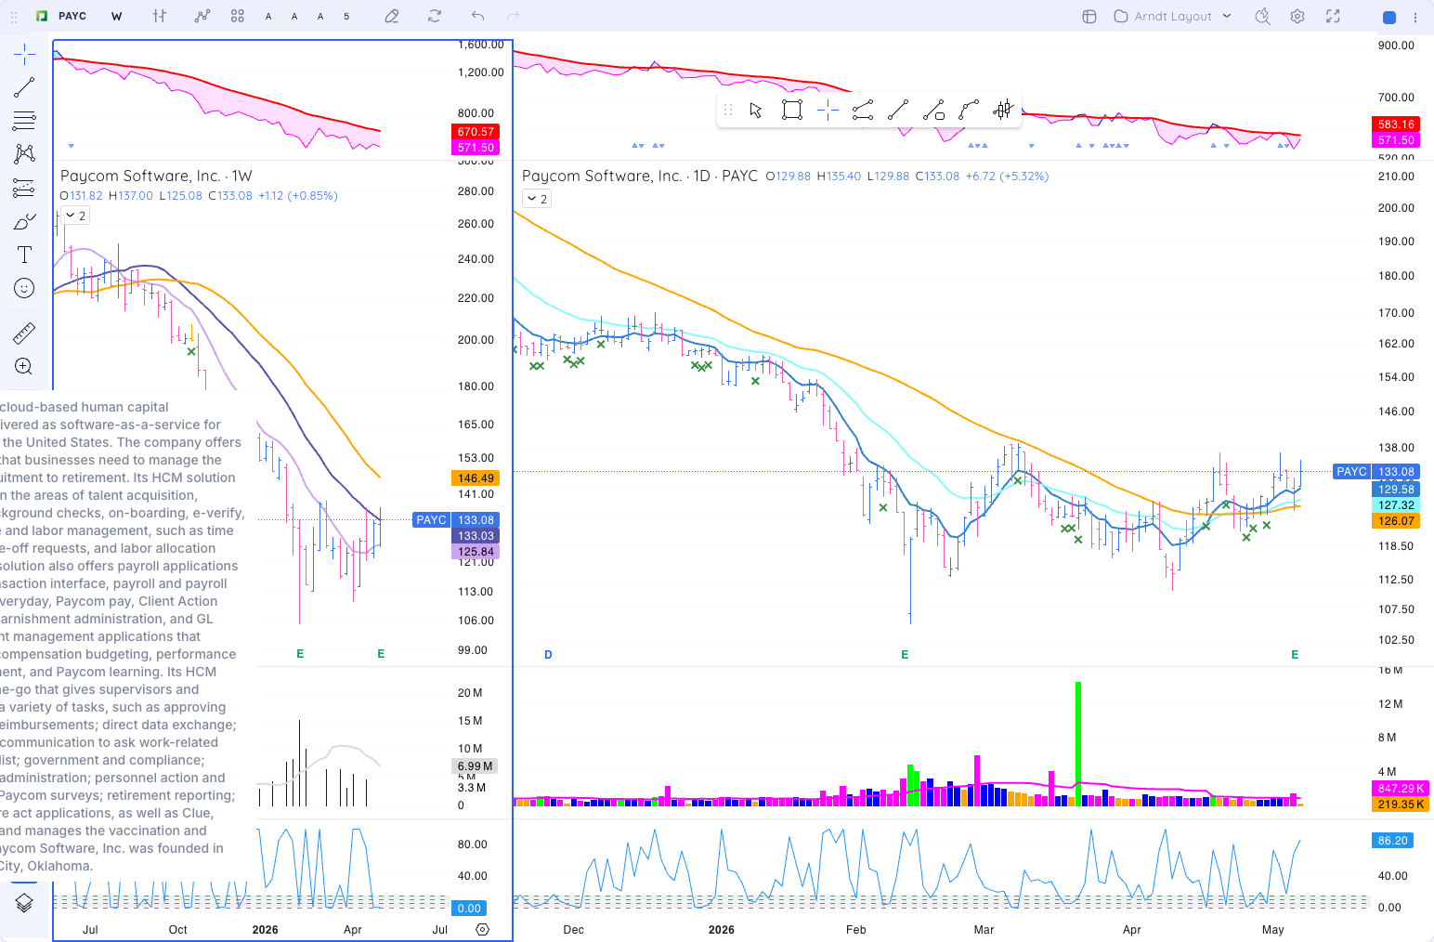Screen dimensions: 1434x942
Task: Open the horizontal lines drawing tool group
Action: [24, 121]
